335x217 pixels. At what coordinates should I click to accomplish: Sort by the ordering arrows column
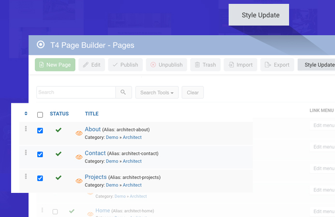26,113
